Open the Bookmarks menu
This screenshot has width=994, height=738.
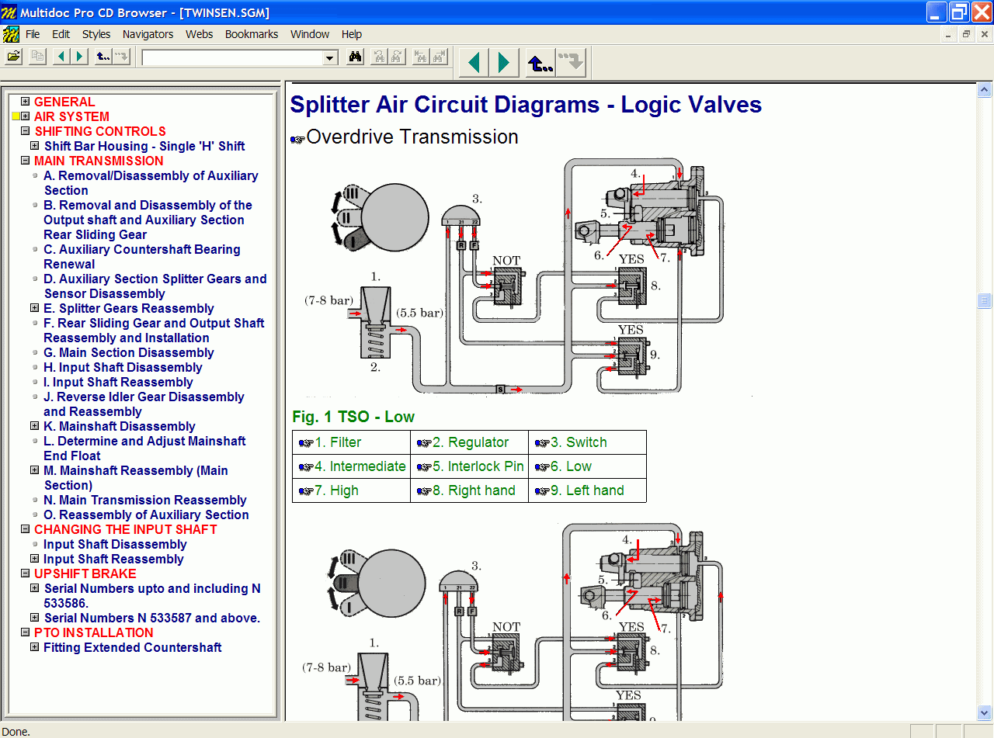point(251,34)
